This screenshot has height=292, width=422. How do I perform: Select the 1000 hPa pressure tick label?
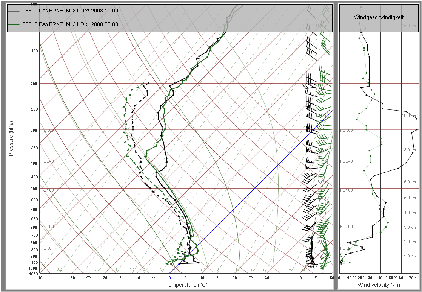pos(34,268)
